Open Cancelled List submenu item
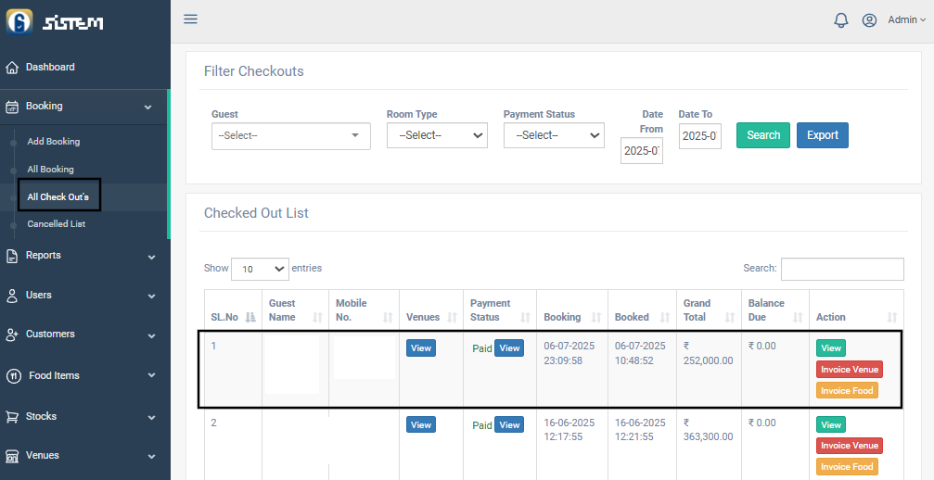The image size is (934, 480). click(x=56, y=224)
